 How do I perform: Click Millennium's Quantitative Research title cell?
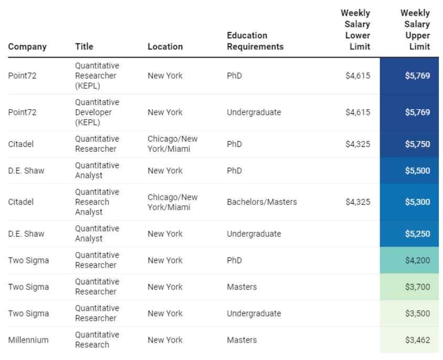[x=97, y=340]
